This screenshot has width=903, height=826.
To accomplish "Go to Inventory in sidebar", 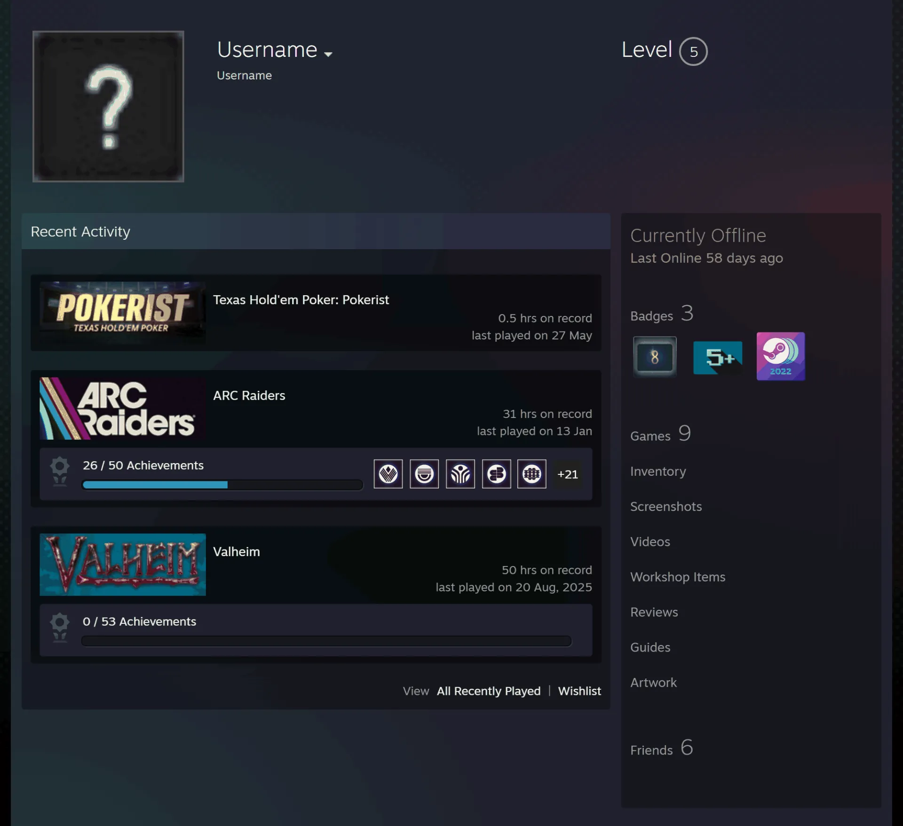I will click(658, 471).
